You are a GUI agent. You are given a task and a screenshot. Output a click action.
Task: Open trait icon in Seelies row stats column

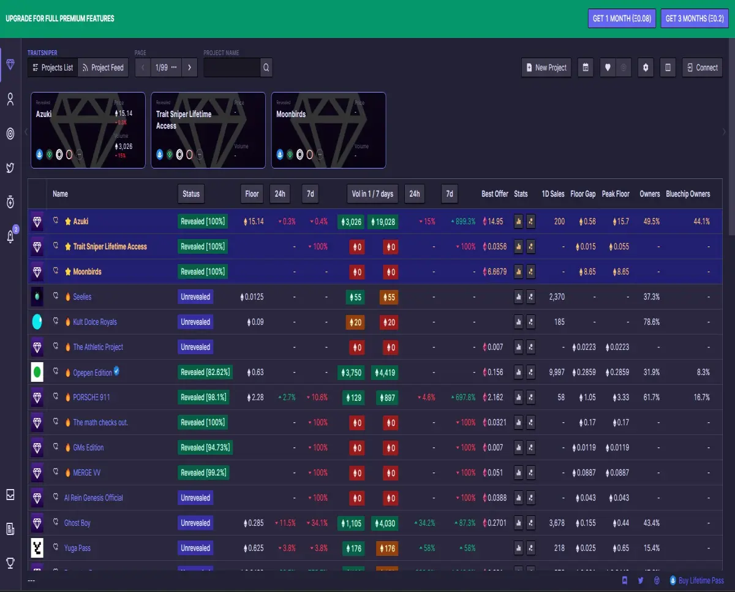531,297
